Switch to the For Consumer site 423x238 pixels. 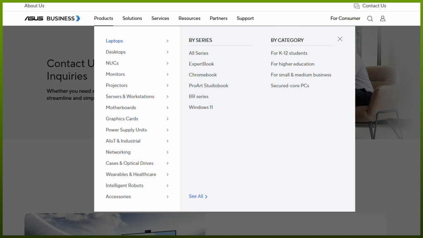click(345, 18)
